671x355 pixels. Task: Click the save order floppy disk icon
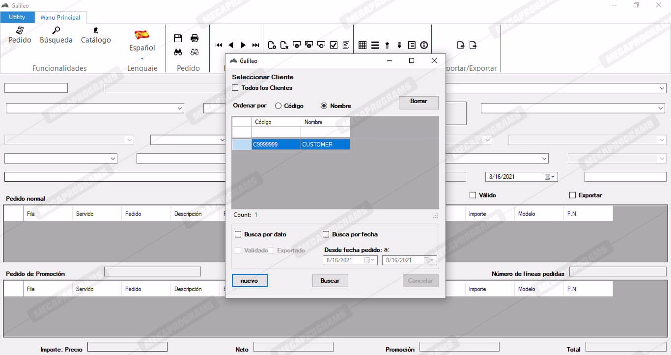point(178,38)
